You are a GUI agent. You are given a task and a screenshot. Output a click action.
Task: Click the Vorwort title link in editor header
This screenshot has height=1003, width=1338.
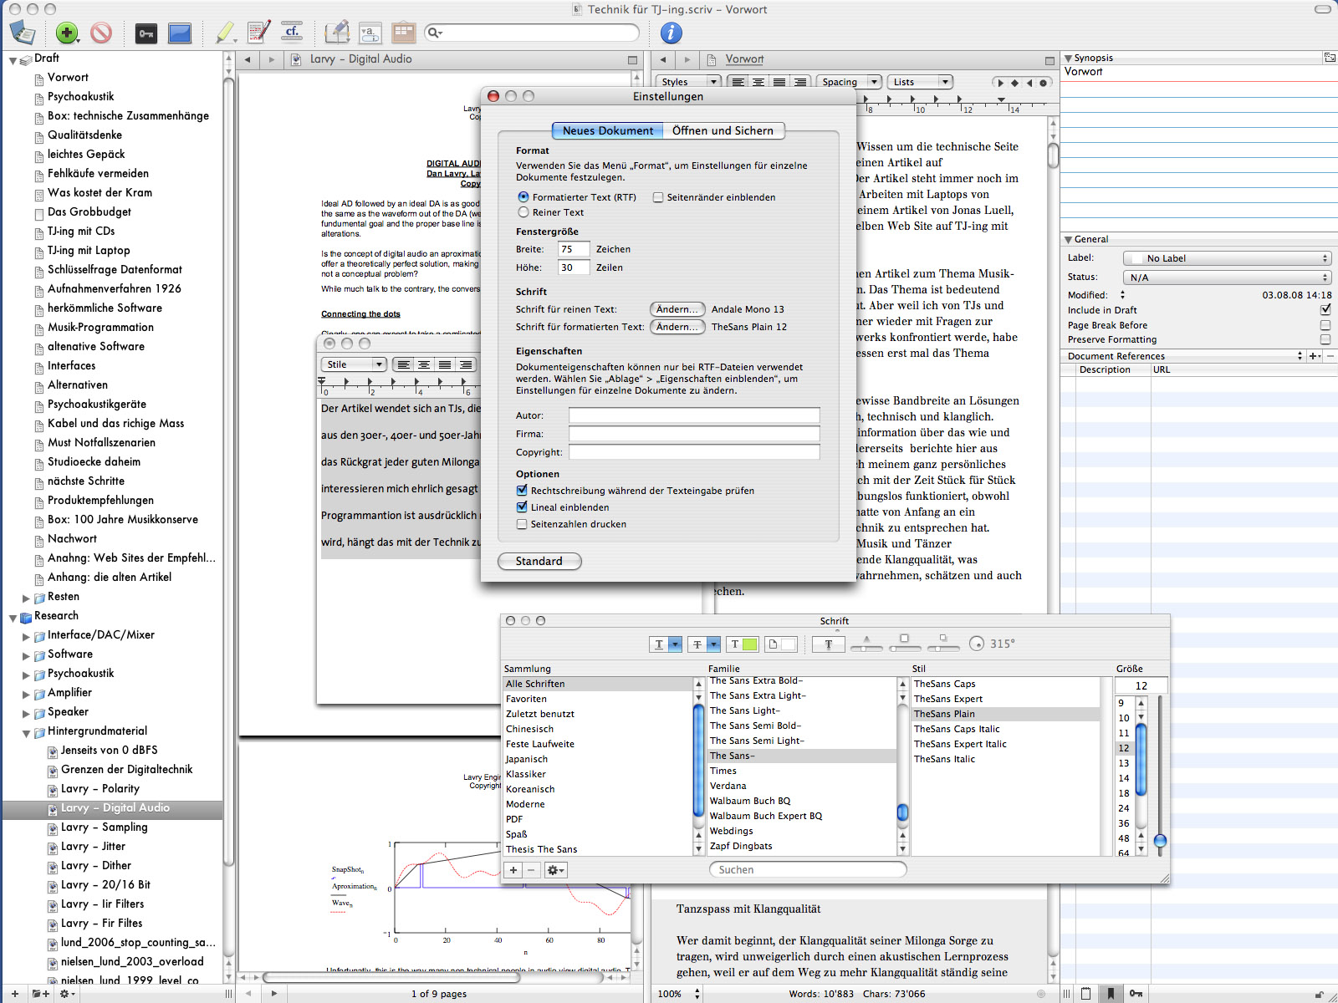click(744, 59)
